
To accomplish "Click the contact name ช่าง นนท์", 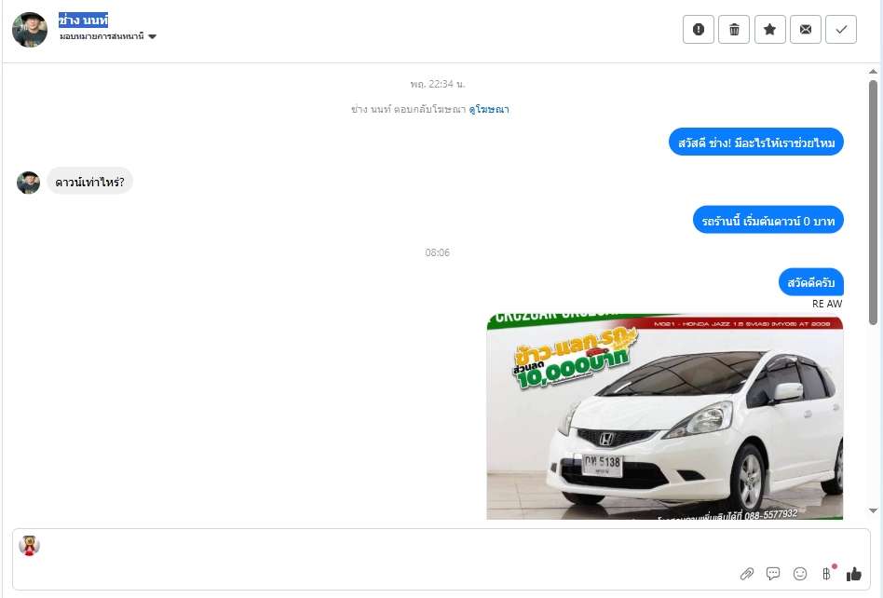I will pyautogui.click(x=83, y=20).
